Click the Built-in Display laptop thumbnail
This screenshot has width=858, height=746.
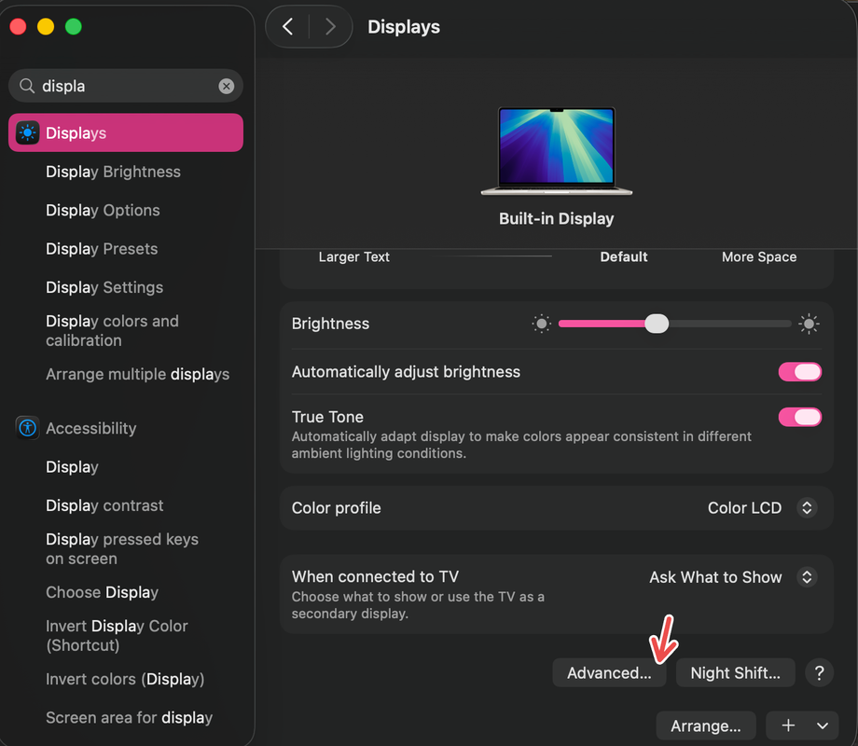[557, 151]
